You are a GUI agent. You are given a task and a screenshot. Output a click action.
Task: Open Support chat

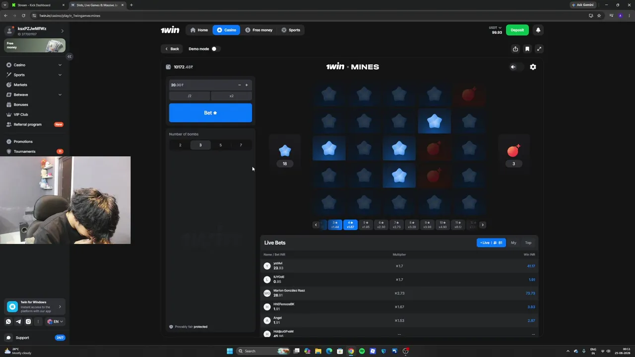[35, 338]
